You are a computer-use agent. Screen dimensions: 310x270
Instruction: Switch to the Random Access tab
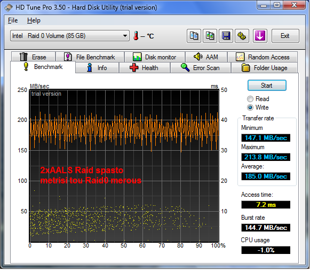pos(263,57)
